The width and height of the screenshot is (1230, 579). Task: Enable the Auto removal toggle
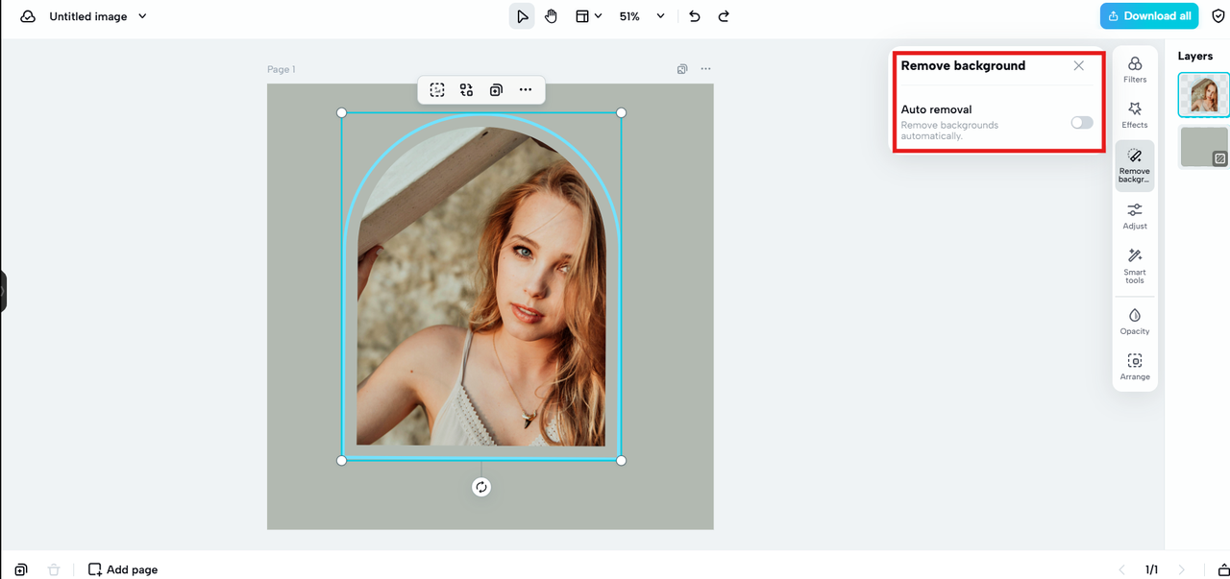pyautogui.click(x=1081, y=123)
